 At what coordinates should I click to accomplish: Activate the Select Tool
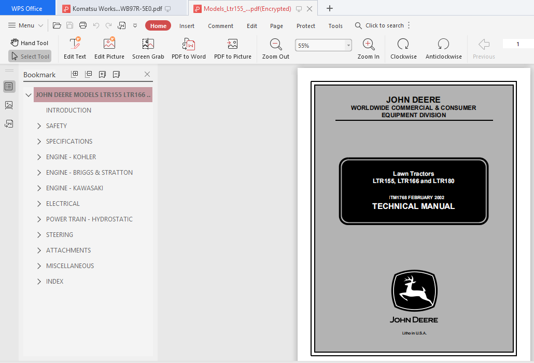tap(30, 56)
